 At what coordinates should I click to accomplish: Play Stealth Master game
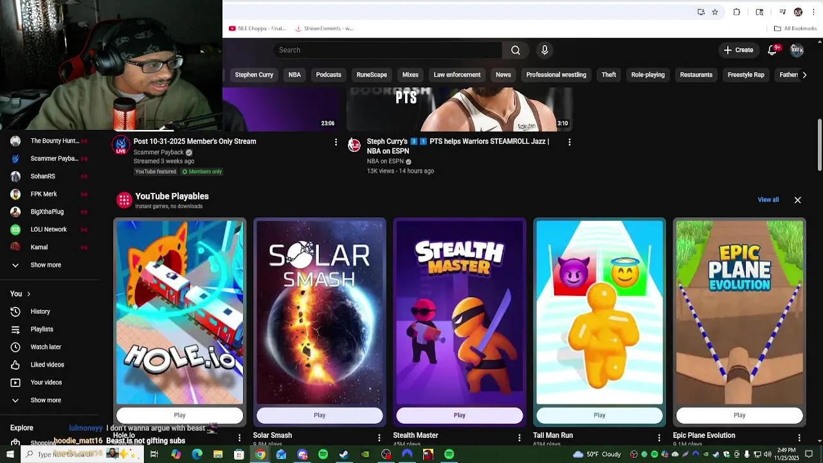click(x=460, y=415)
